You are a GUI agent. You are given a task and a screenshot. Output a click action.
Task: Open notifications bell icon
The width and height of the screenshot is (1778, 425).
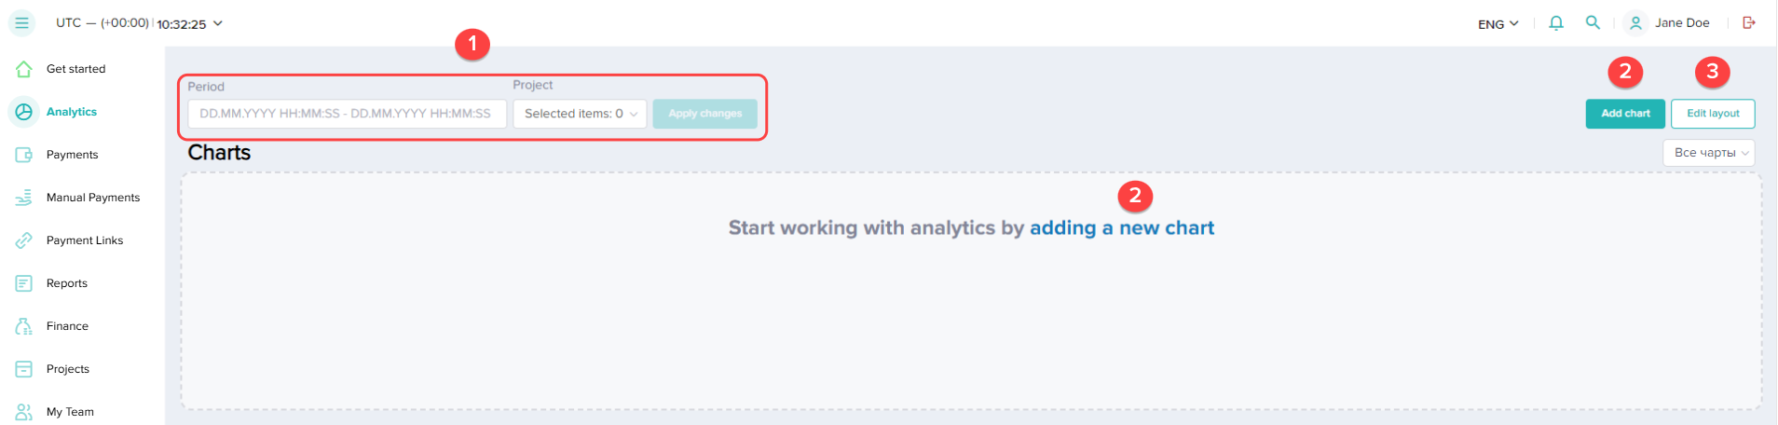(1555, 23)
